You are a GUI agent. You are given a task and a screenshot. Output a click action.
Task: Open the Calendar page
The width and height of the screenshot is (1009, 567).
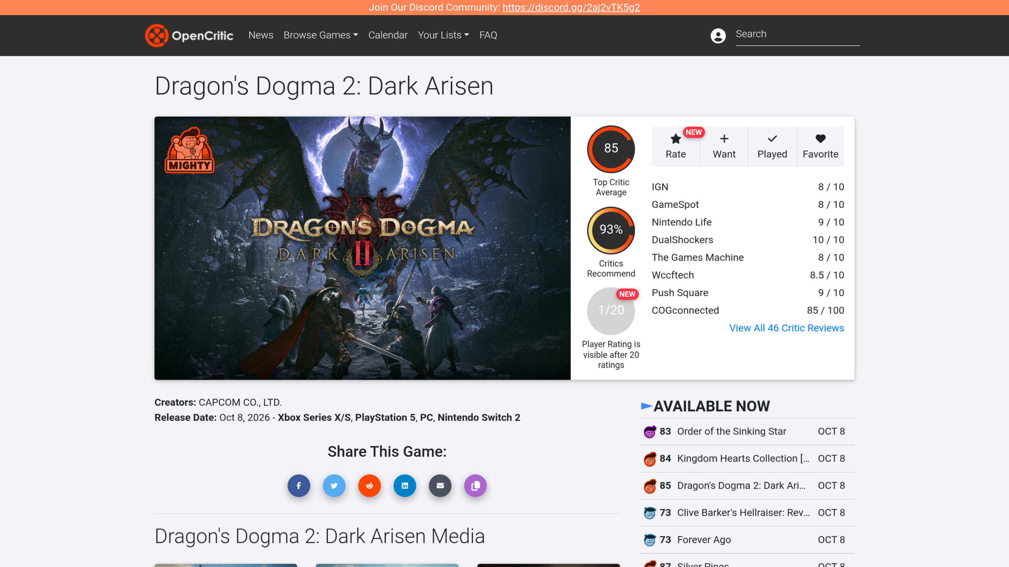click(x=388, y=35)
